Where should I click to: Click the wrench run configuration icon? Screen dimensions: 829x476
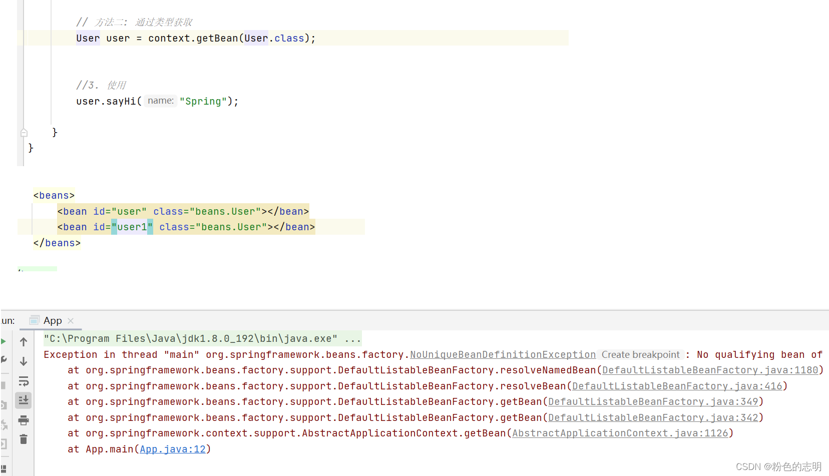coord(3,360)
